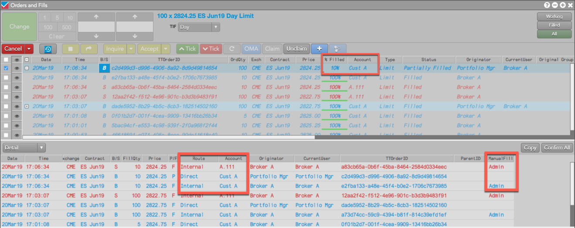The image size is (575, 228).
Task: Click the price input field
Action: (134, 26)
